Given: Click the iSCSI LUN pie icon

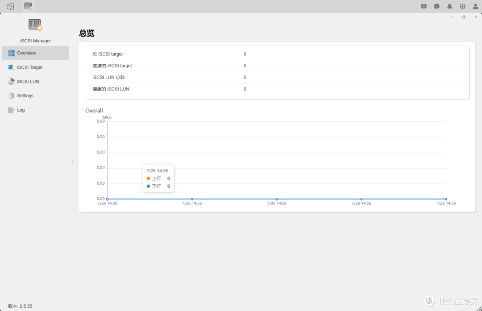Looking at the screenshot, I should [11, 82].
